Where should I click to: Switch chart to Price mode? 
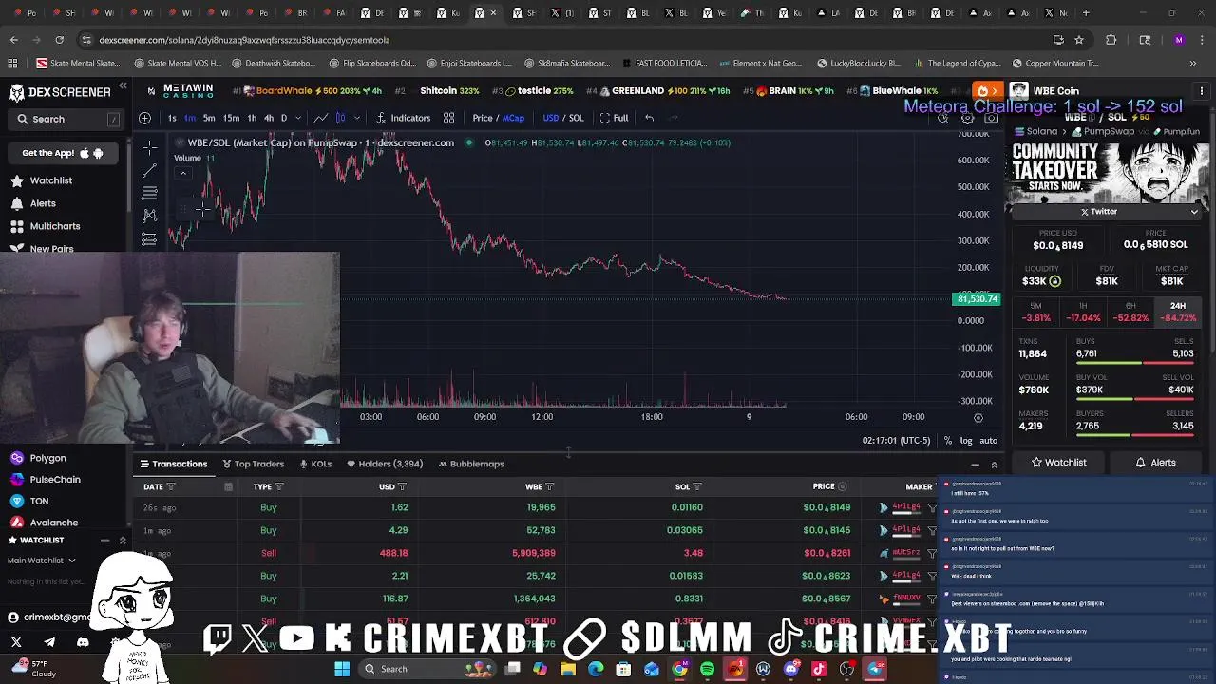point(483,118)
